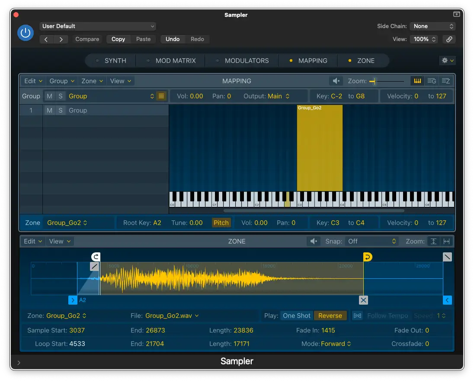Viewport: 474px width, 382px height.
Task: Click the Sampler power button
Action: click(x=25, y=33)
